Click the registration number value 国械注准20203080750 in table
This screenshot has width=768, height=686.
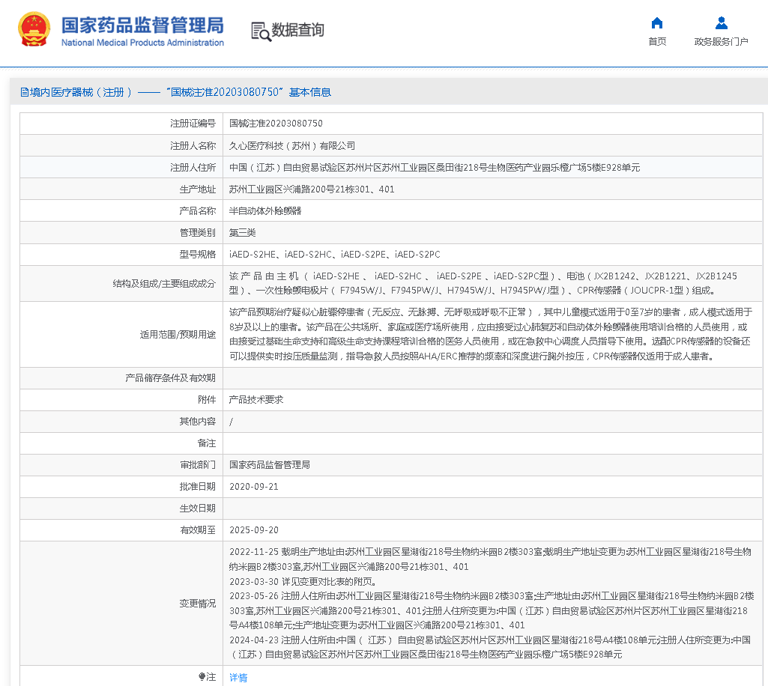point(276,124)
